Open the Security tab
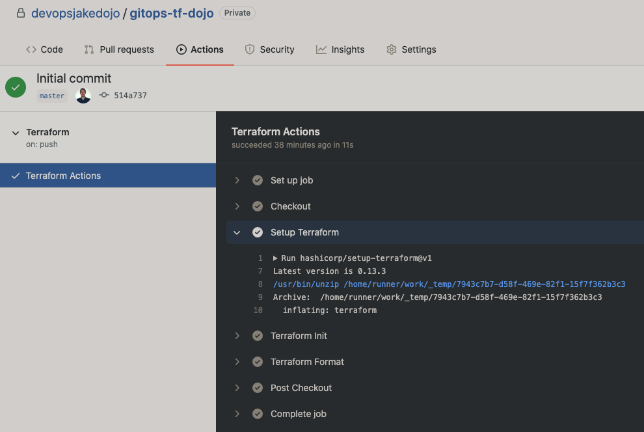Image resolution: width=644 pixels, height=432 pixels. (270, 49)
